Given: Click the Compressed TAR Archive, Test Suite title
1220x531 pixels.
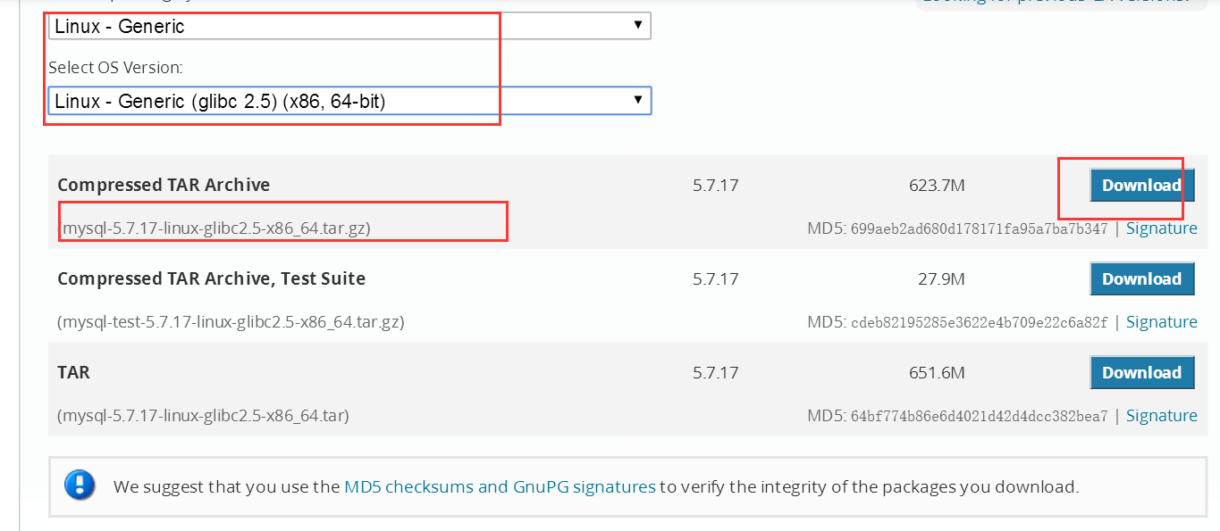Looking at the screenshot, I should [211, 278].
